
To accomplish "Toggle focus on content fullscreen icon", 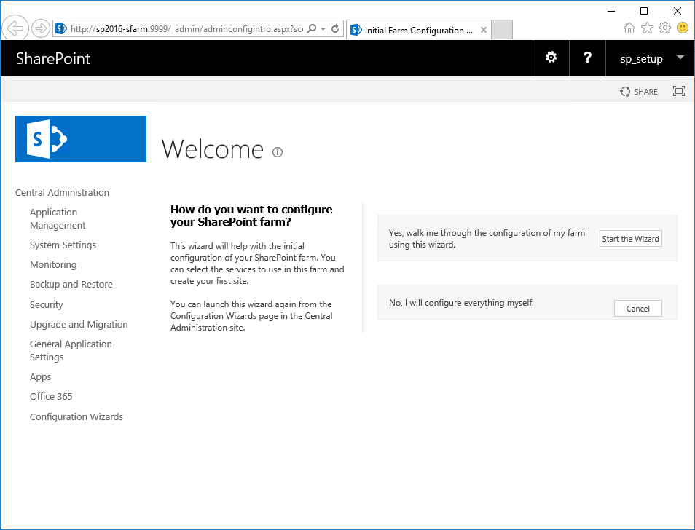I will (x=678, y=91).
